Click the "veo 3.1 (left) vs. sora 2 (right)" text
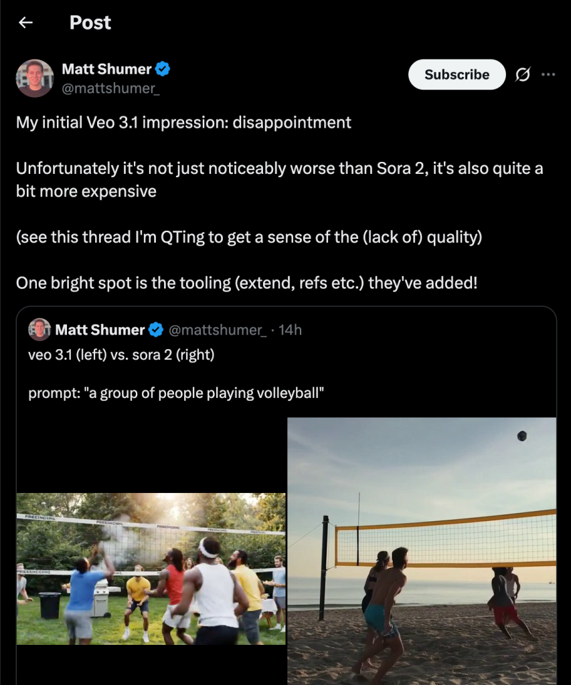571x685 pixels. click(x=121, y=355)
